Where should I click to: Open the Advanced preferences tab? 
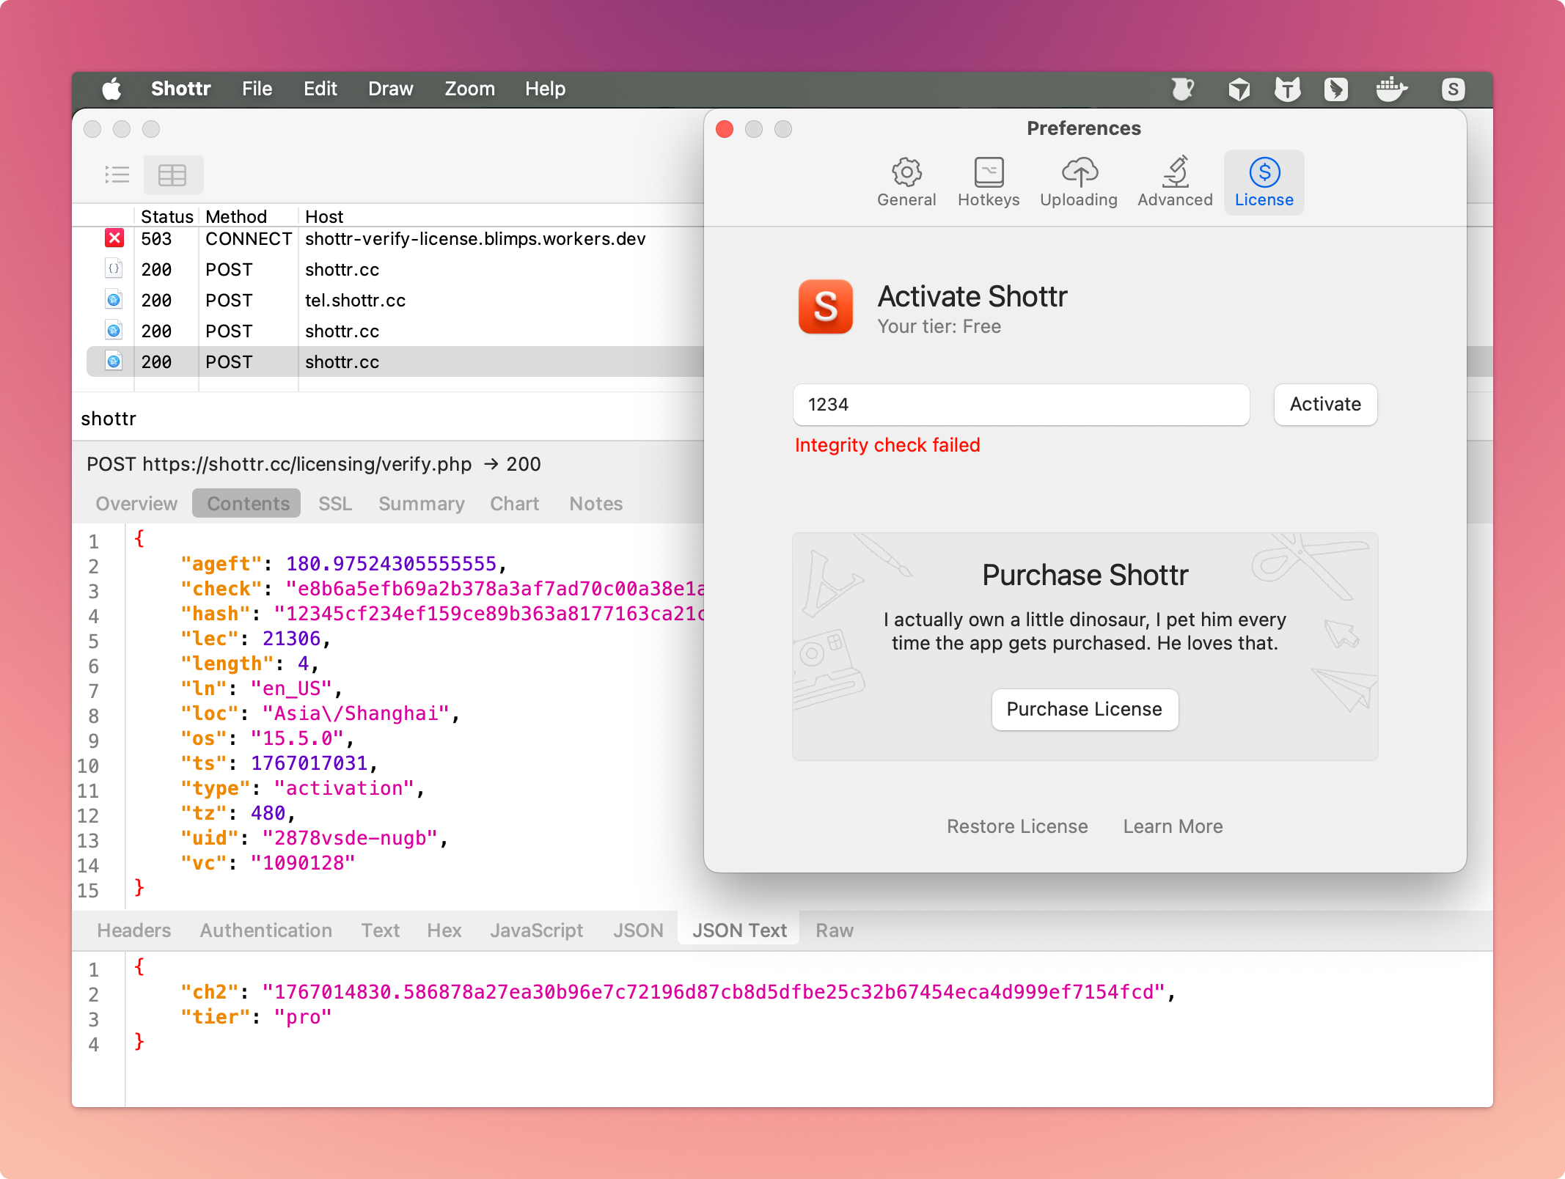[1175, 183]
